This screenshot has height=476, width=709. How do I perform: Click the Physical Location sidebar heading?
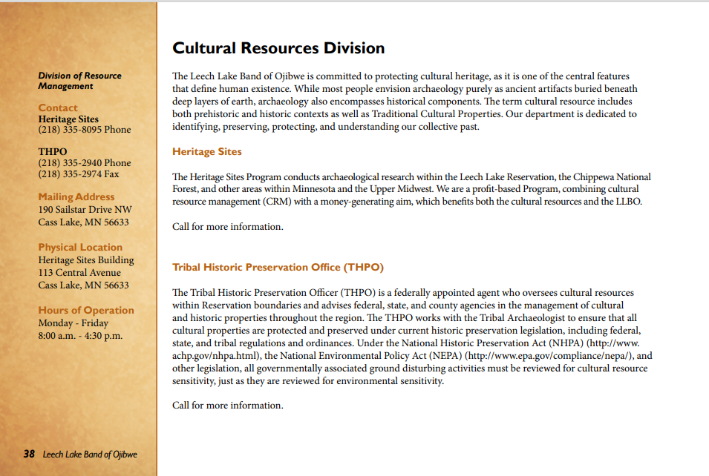(x=80, y=247)
